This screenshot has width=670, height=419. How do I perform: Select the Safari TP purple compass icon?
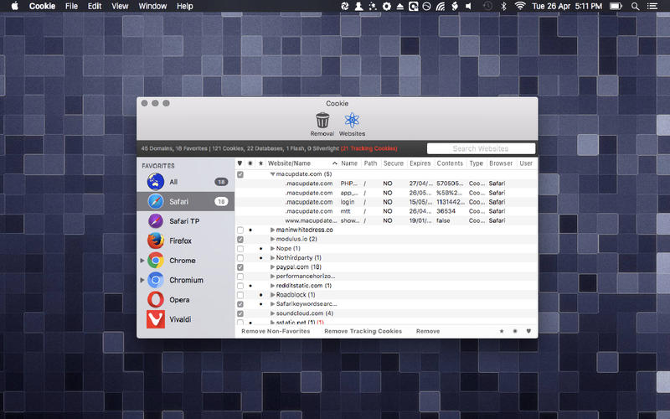156,221
